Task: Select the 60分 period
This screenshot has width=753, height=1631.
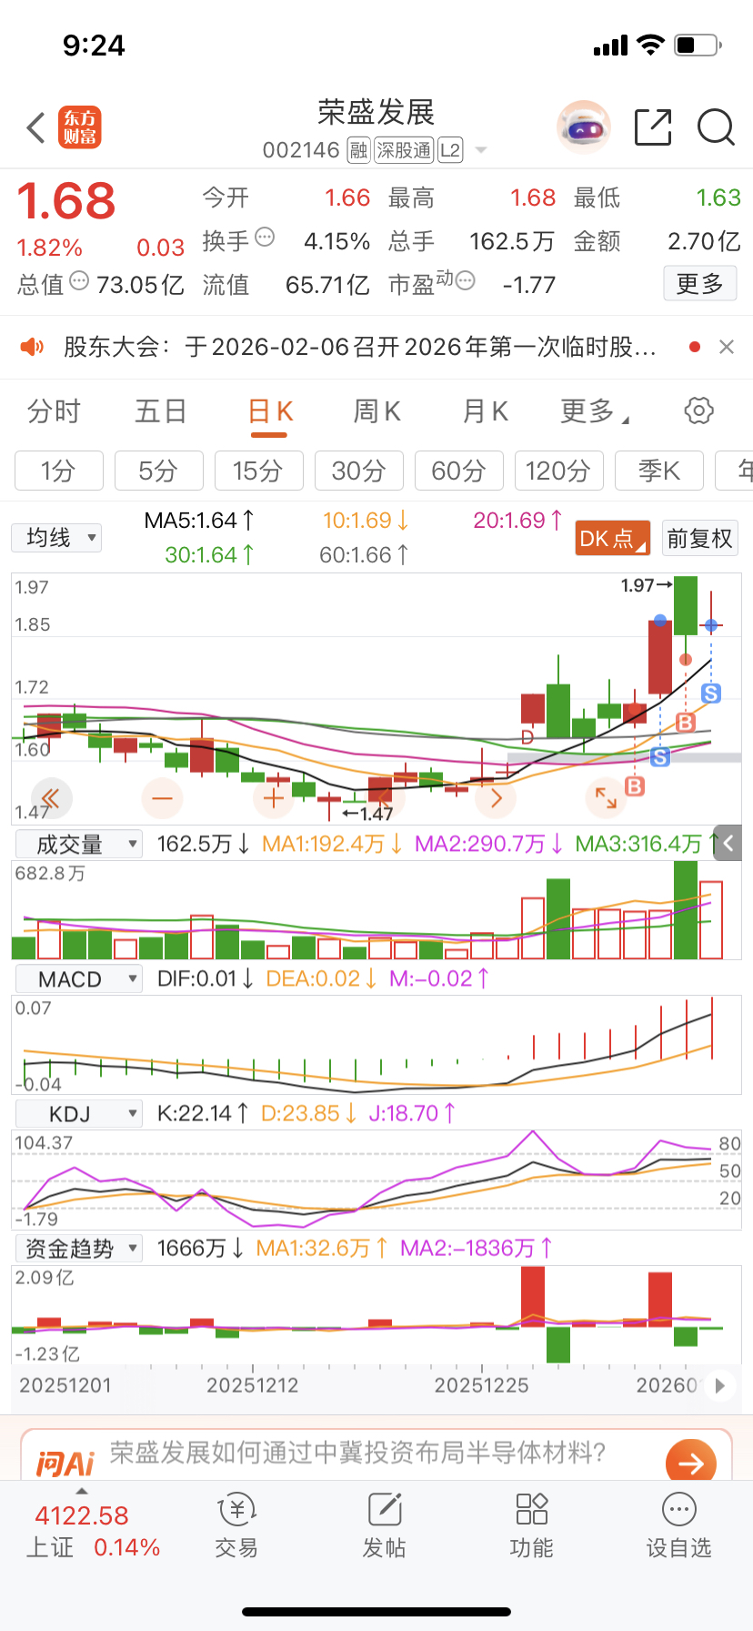Action: tap(458, 471)
